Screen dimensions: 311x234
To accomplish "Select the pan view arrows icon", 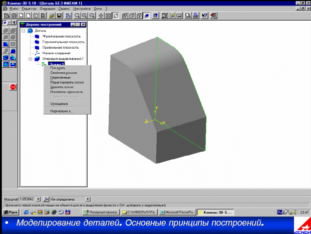I will pyautogui.click(x=101, y=16).
